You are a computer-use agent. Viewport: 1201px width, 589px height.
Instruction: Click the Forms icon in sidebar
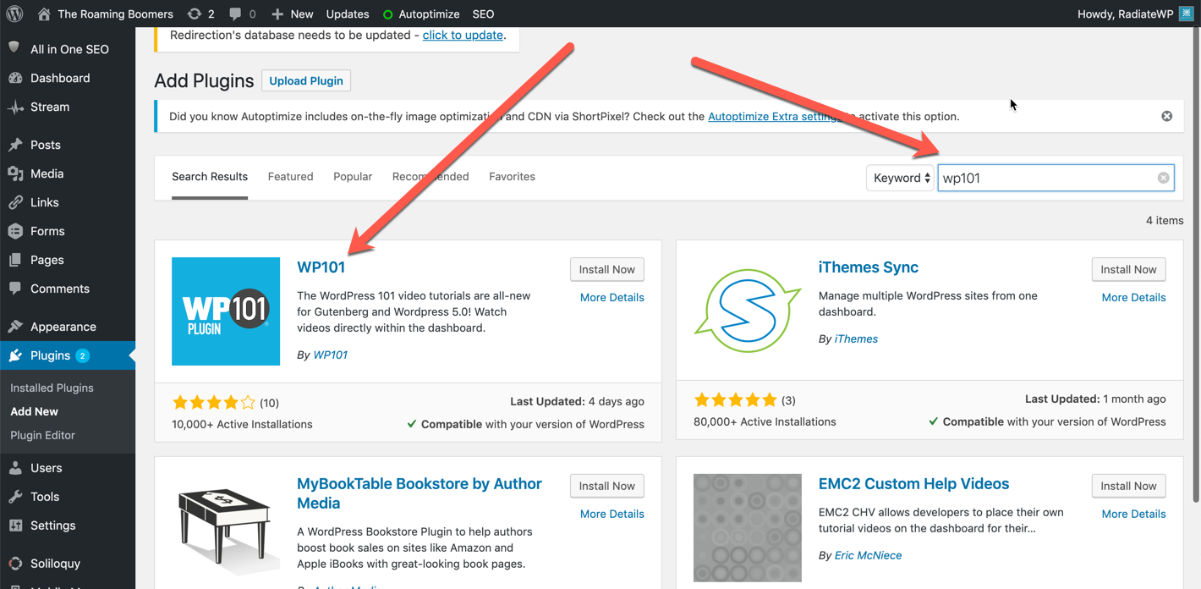[15, 231]
